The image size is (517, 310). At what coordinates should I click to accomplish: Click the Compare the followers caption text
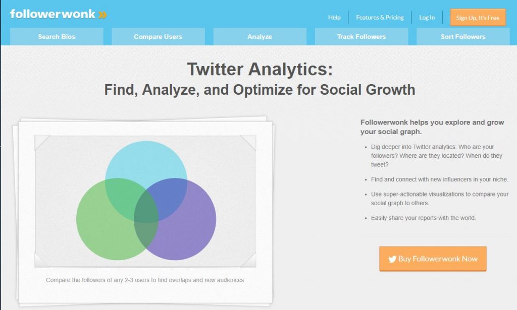(x=145, y=280)
